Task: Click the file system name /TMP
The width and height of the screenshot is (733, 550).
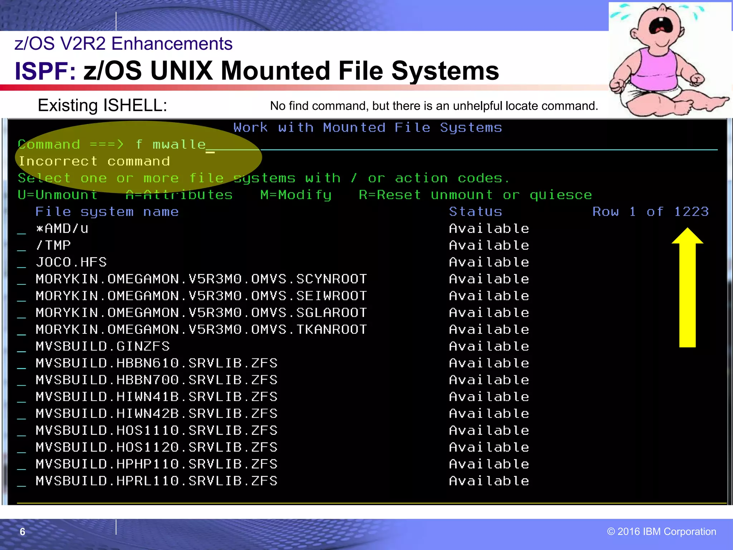Action: (53, 245)
